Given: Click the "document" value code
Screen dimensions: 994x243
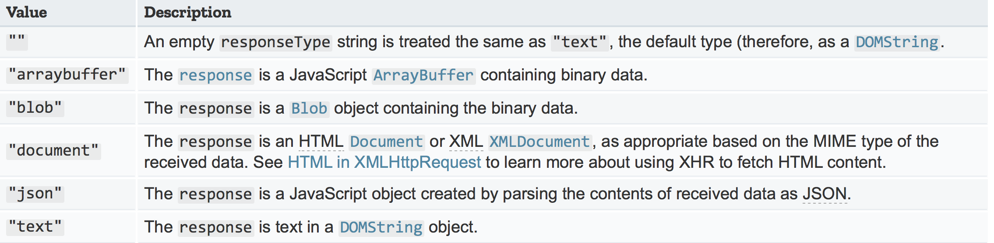Looking at the screenshot, I should (53, 151).
